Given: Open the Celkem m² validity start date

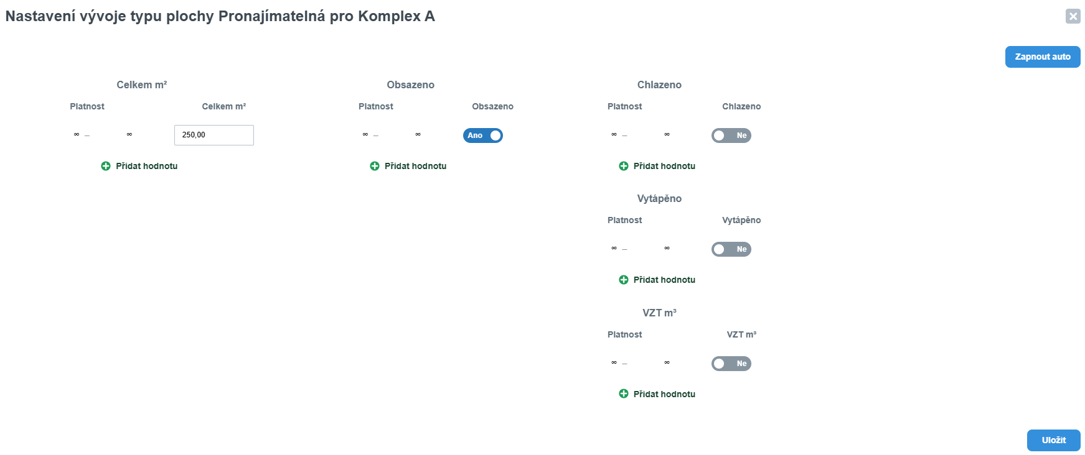Looking at the screenshot, I should (x=77, y=134).
